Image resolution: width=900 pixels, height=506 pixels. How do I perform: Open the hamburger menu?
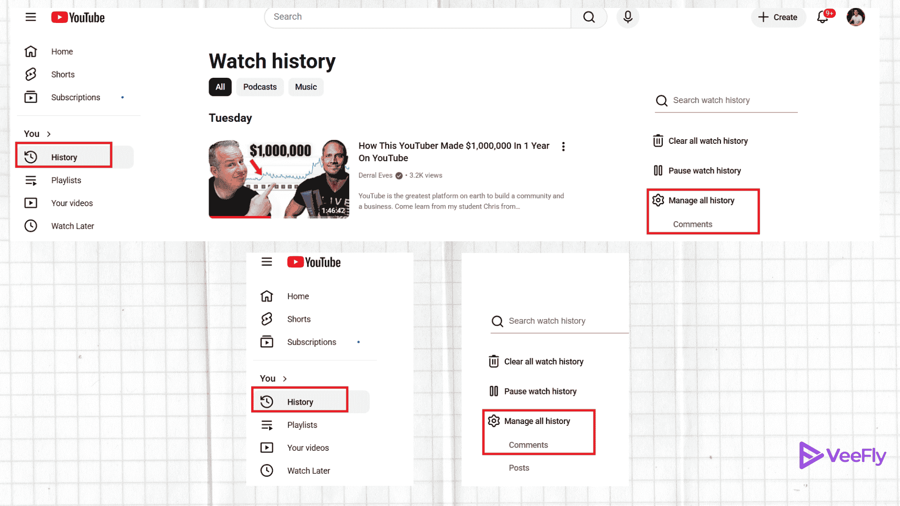[x=30, y=17]
